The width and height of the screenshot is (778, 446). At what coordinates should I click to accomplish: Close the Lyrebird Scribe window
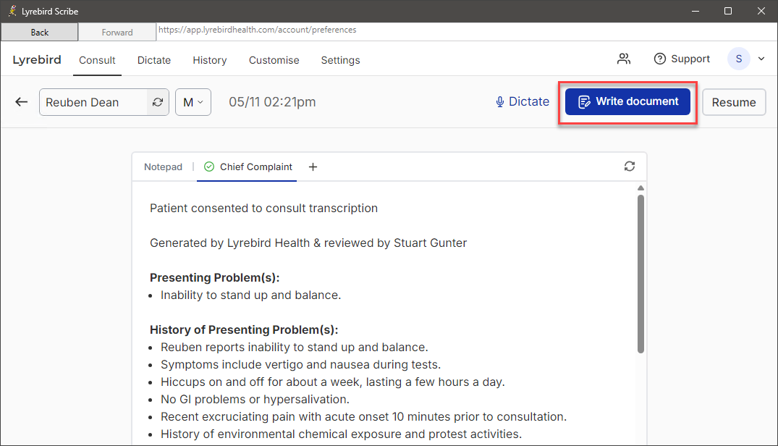point(761,11)
